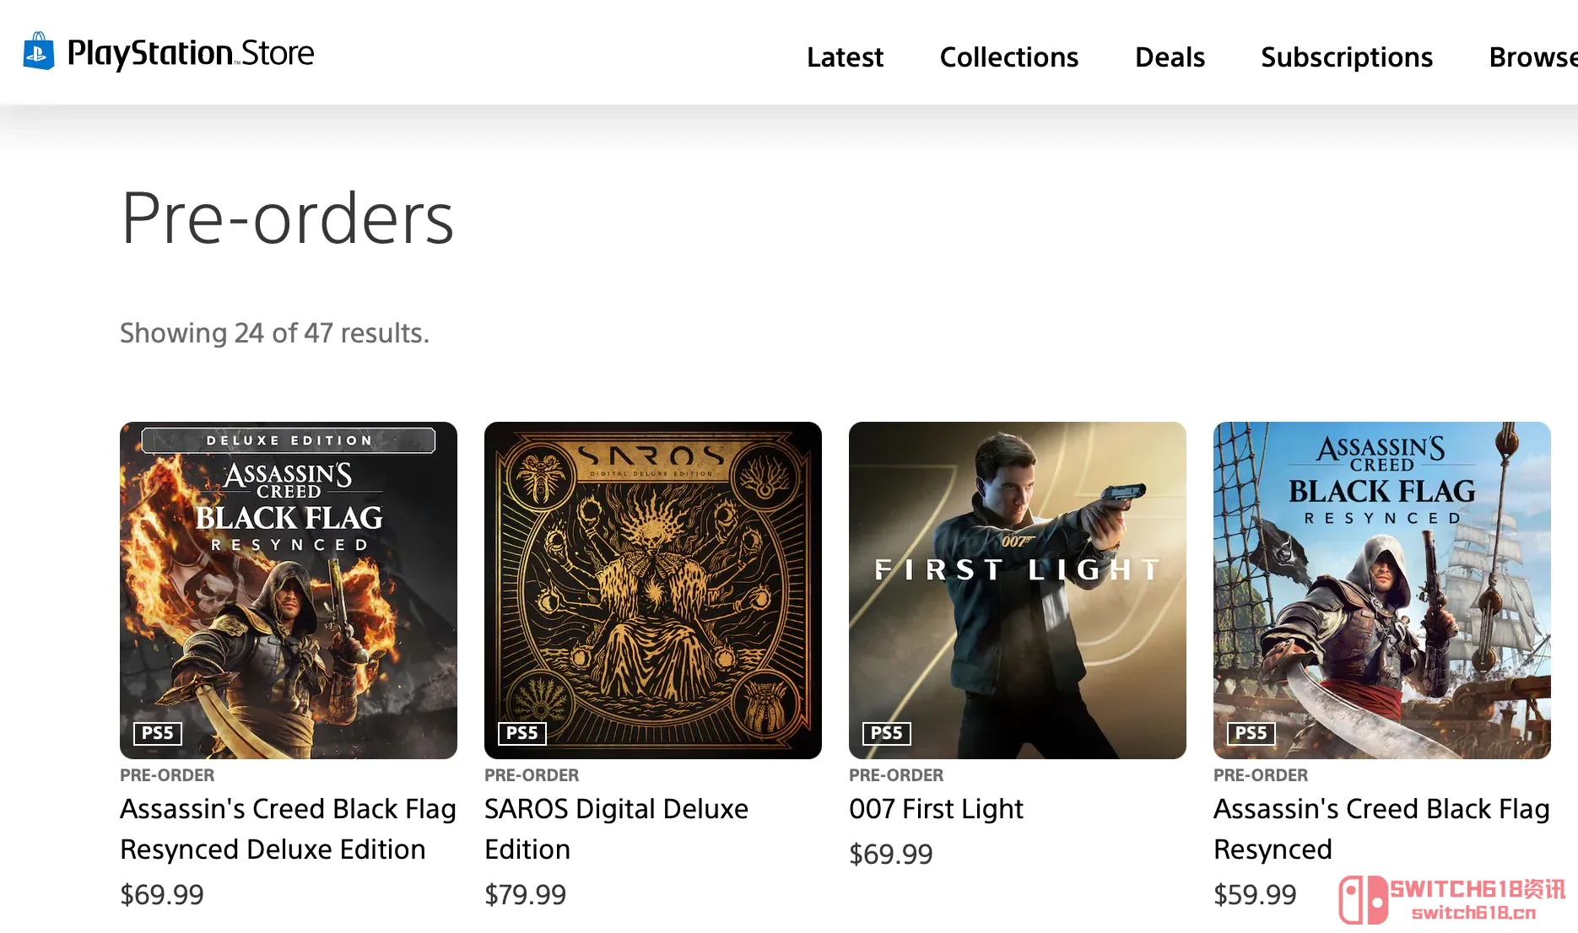
Task: Click the PS5 badge on SAROS cover
Action: pyautogui.click(x=521, y=733)
